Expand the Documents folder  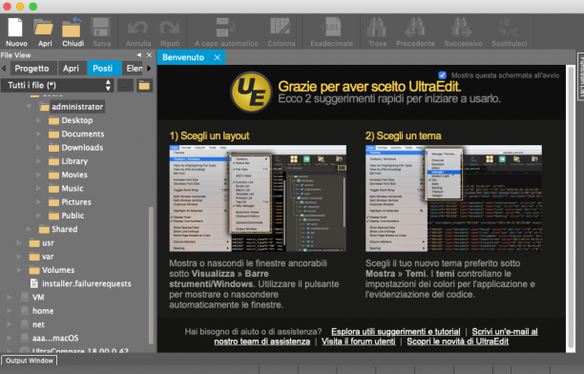[38, 135]
